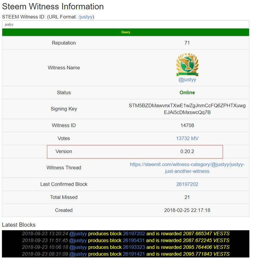The width and height of the screenshot is (256, 261).
Task: Select the Total Missed value 21
Action: (x=187, y=197)
